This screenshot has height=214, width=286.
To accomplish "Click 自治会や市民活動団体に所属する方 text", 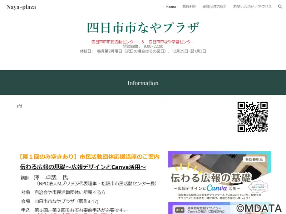I will pyautogui.click(x=70, y=192).
